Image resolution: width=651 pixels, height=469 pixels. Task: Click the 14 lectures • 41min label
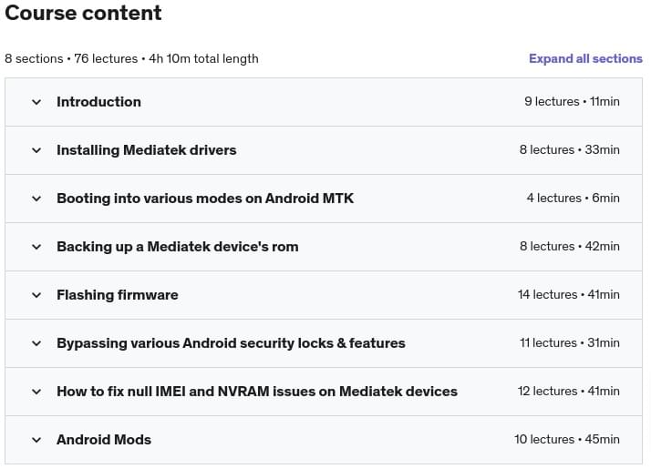click(x=568, y=294)
